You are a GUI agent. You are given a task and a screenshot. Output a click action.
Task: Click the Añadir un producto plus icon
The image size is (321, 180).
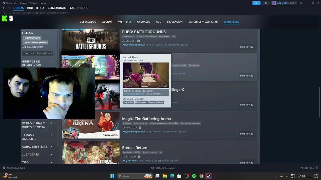pos(4,168)
